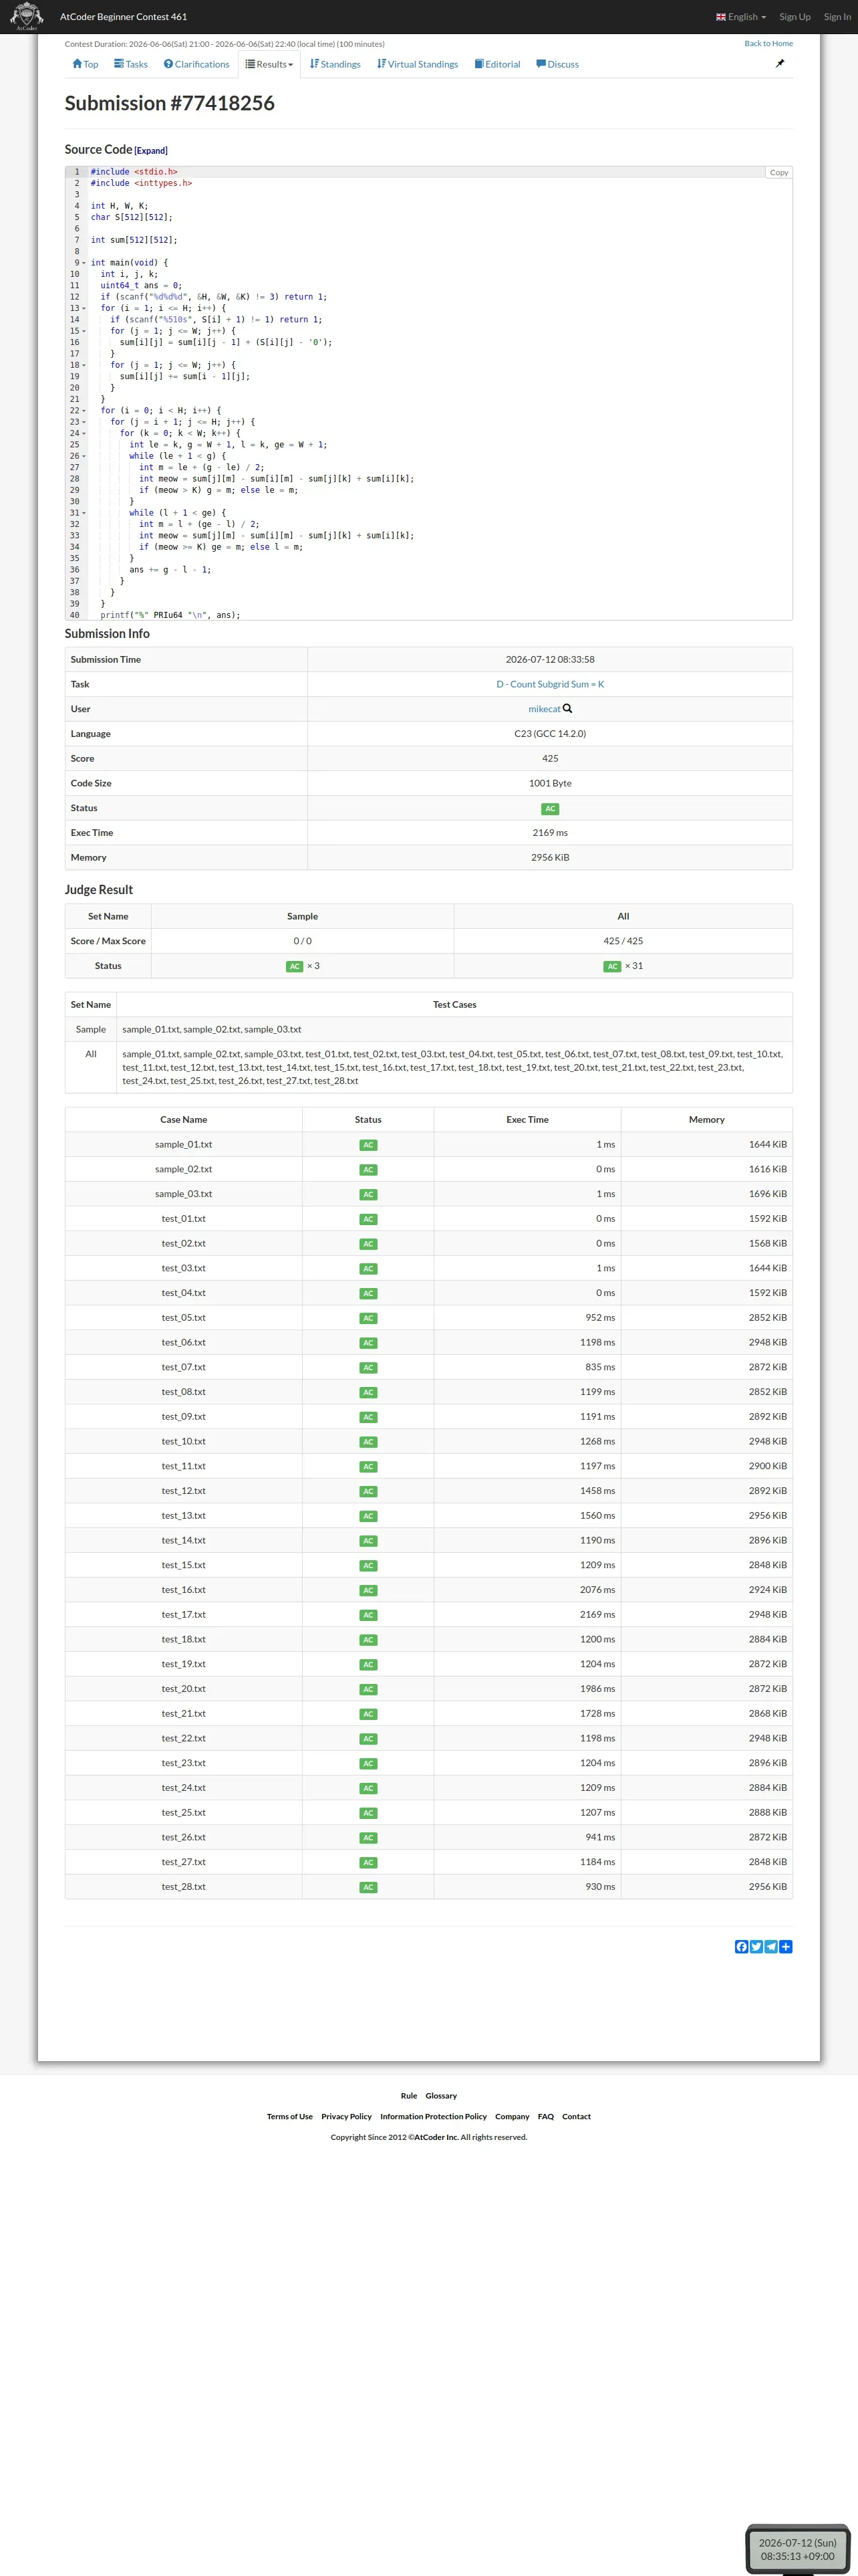The width and height of the screenshot is (858, 2576).
Task: Click the 425 / 425 score cell
Action: point(623,941)
